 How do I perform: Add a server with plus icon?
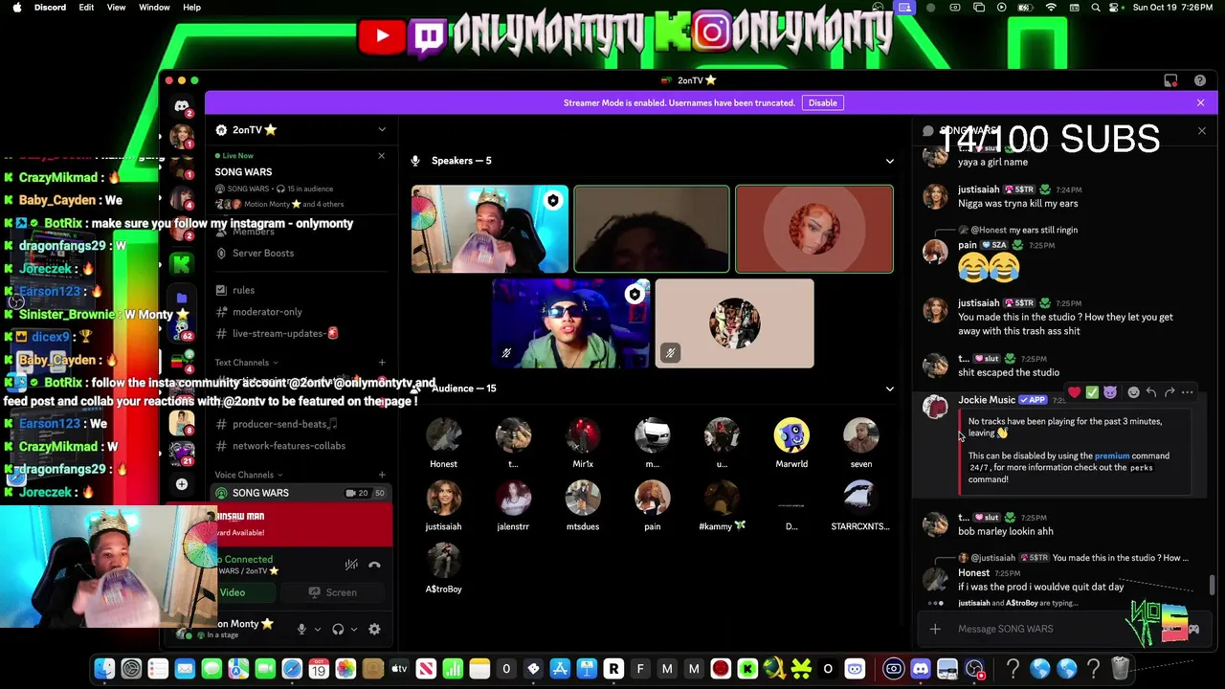(182, 484)
